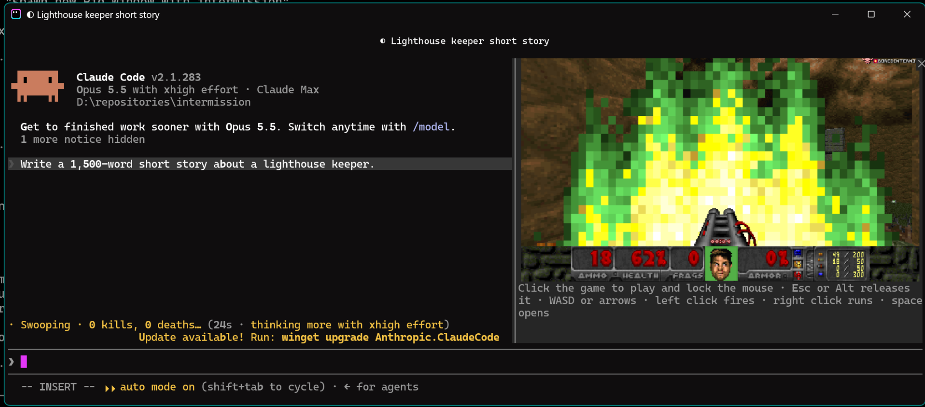The width and height of the screenshot is (925, 407).
Task: Minimize the terminal window
Action: coord(835,14)
